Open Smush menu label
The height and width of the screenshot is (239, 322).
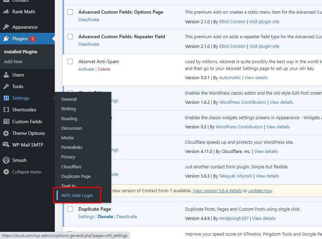click(x=19, y=160)
